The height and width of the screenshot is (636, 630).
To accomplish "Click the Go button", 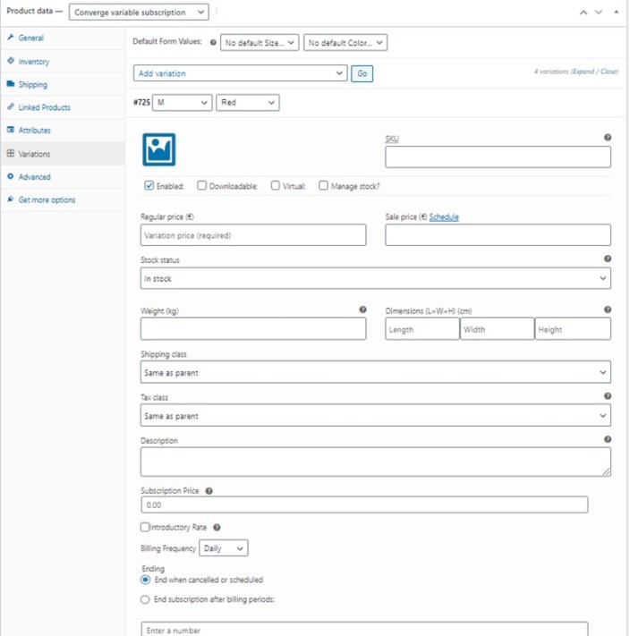I will (x=362, y=74).
